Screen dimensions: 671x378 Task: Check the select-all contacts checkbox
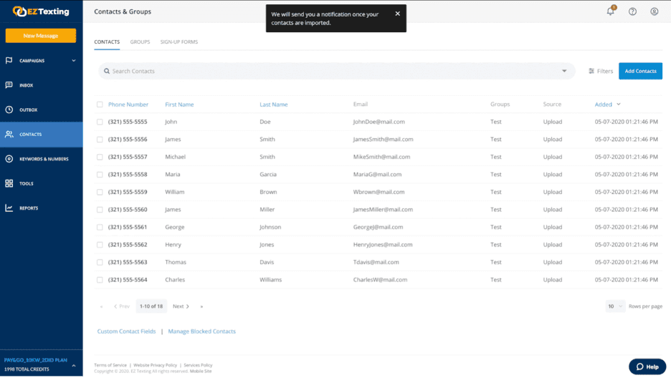click(100, 105)
